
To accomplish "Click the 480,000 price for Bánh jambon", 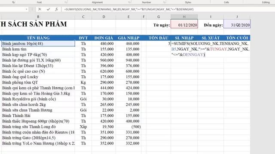I will [x=104, y=44].
